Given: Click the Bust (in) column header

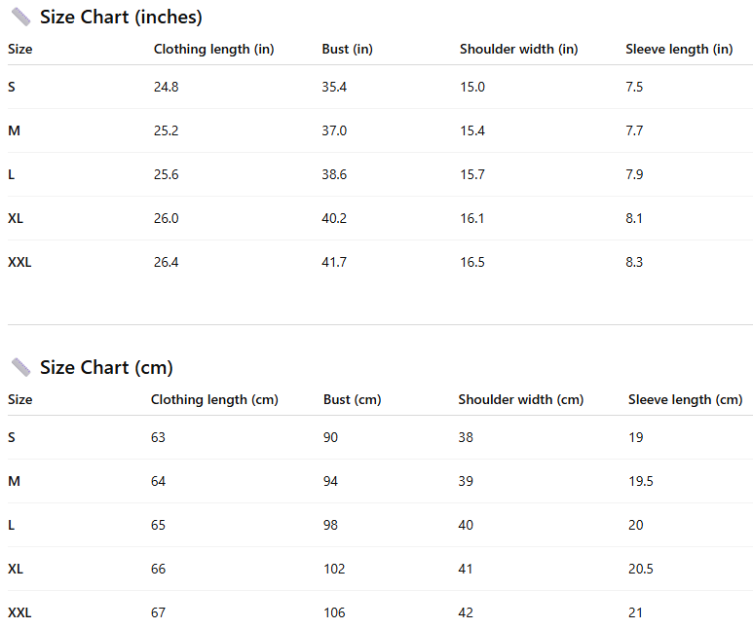Looking at the screenshot, I should pos(347,49).
